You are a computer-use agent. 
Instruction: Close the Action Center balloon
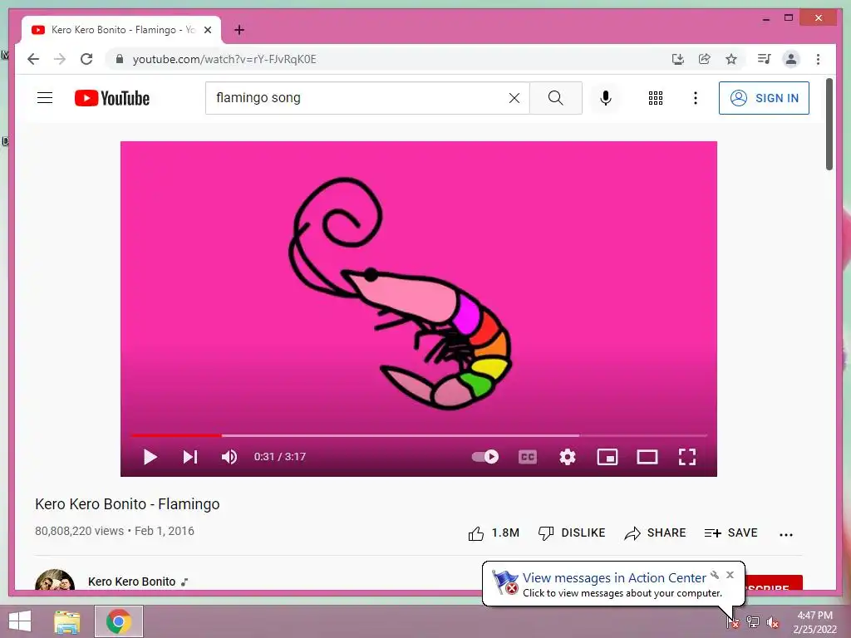click(730, 575)
